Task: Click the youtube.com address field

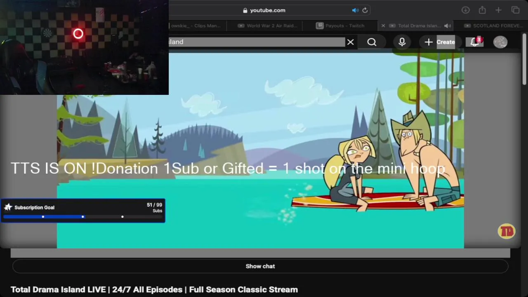Action: [x=268, y=10]
